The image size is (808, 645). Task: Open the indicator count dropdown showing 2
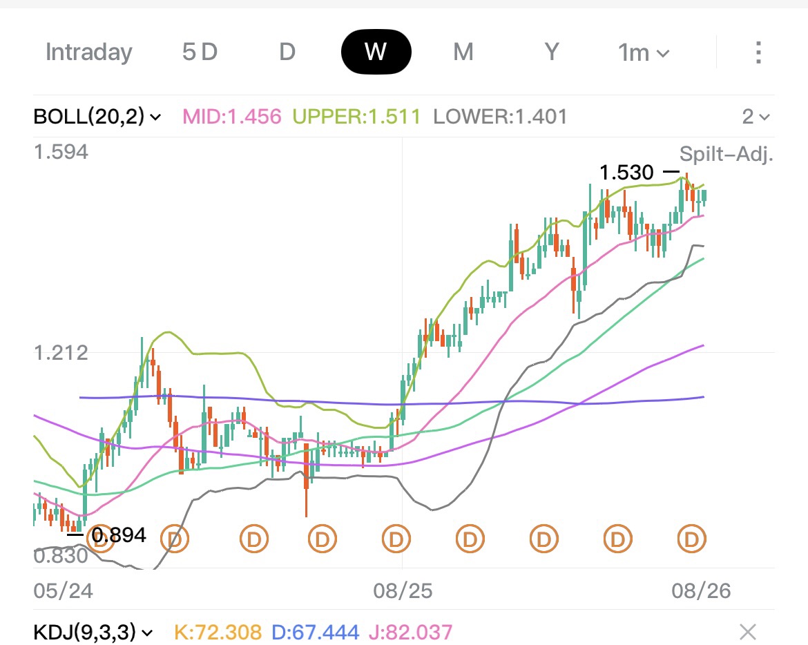756,117
